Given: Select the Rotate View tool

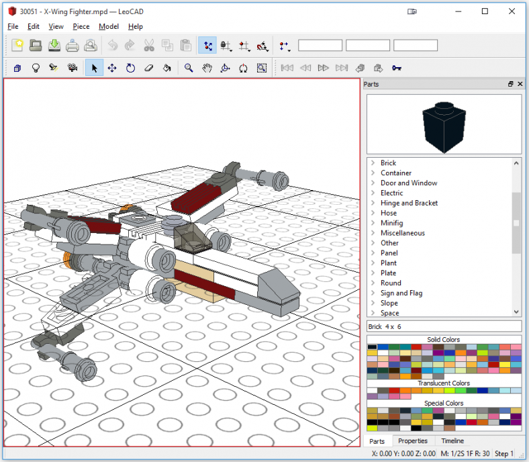Looking at the screenshot, I should tap(225, 68).
